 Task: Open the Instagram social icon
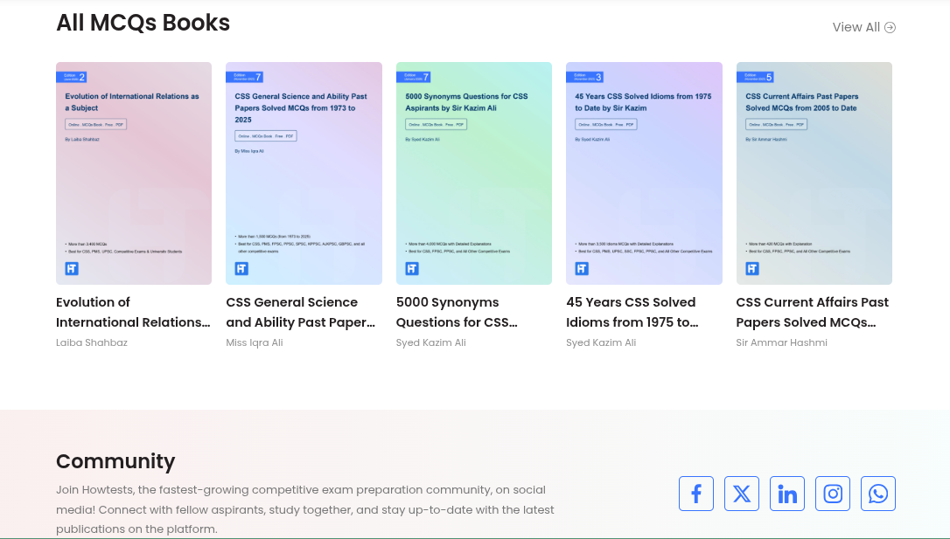pyautogui.click(x=833, y=494)
